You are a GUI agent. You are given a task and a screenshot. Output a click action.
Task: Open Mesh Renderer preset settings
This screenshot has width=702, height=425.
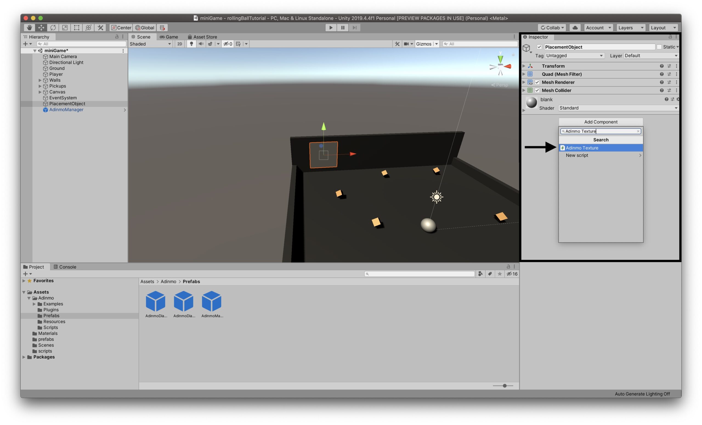point(669,82)
